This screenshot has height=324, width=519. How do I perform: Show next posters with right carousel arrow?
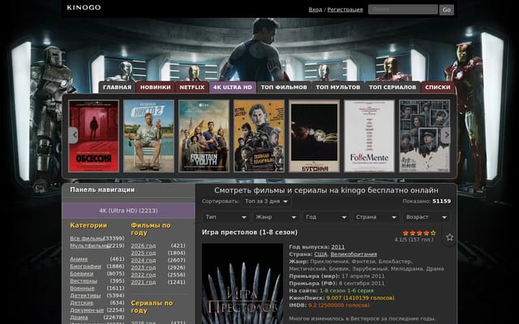pos(446,135)
